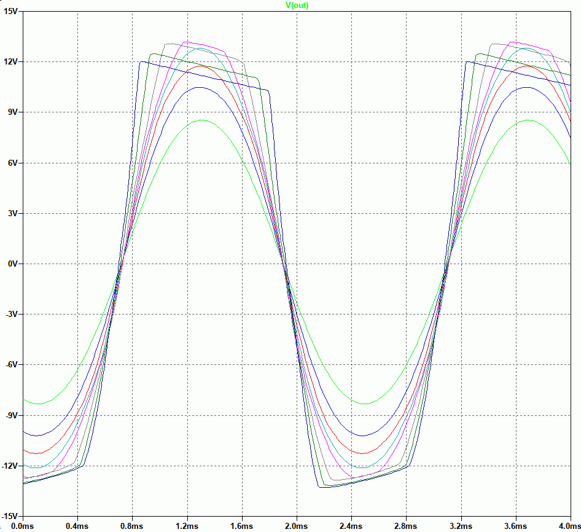Select the 2.8ms time axis label

coord(405,526)
